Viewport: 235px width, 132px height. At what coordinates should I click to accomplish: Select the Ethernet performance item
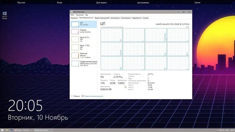click(x=84, y=55)
